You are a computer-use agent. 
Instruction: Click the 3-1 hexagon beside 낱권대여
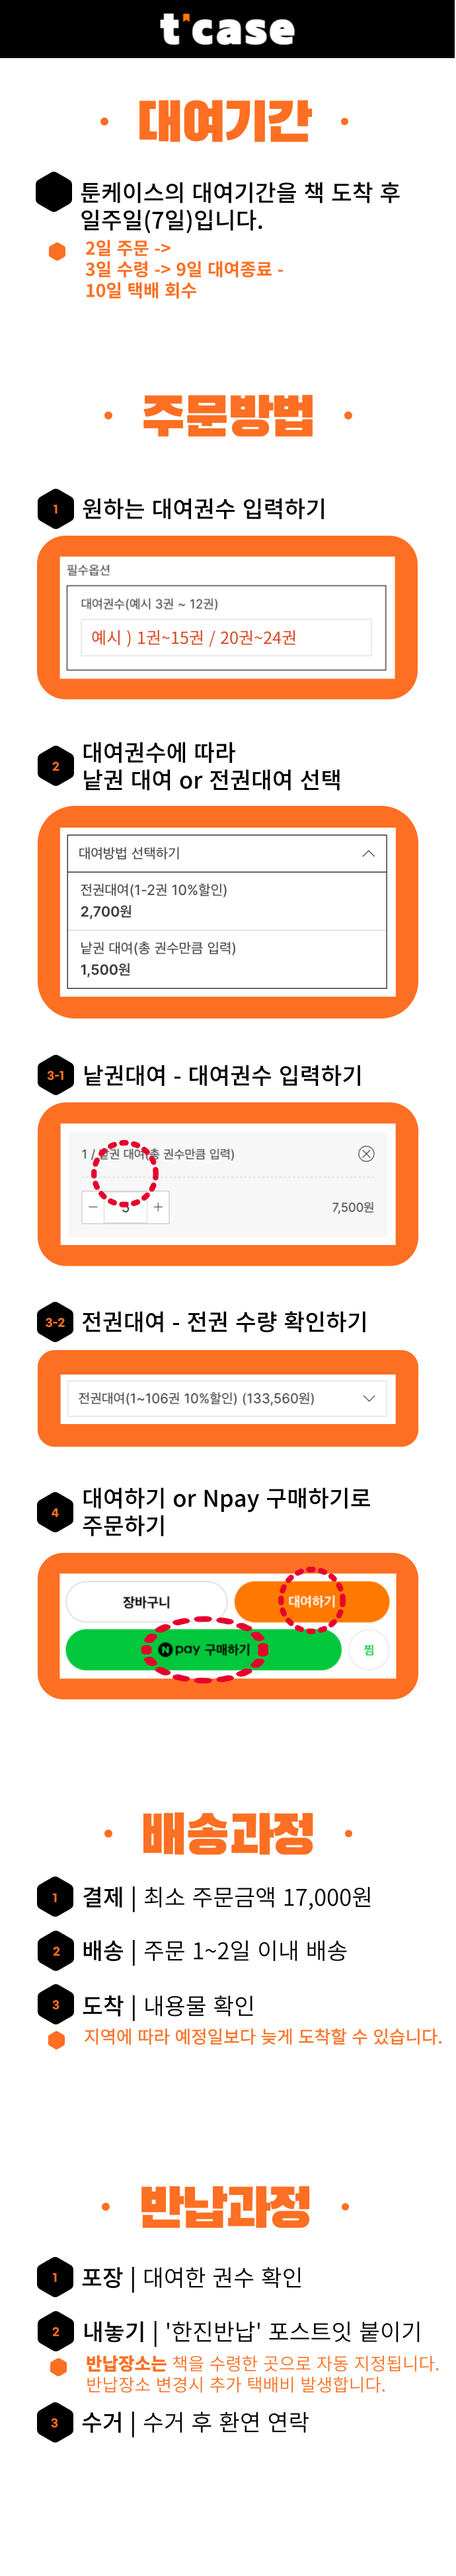(x=56, y=1076)
